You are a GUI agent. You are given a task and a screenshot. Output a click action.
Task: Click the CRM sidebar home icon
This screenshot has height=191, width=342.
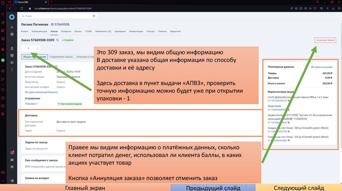click(x=12, y=167)
